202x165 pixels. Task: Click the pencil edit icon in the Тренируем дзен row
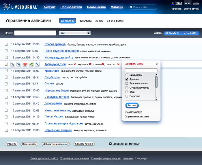point(13,64)
